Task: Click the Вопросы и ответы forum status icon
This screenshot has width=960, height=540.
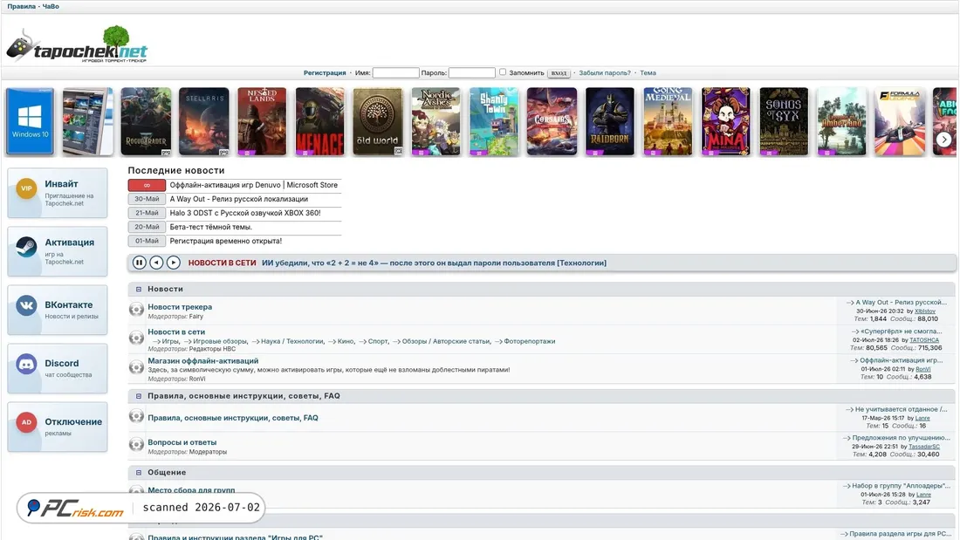Action: 136,445
